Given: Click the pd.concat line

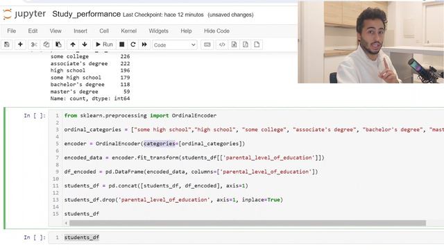Looking at the screenshot, I should point(156,186).
